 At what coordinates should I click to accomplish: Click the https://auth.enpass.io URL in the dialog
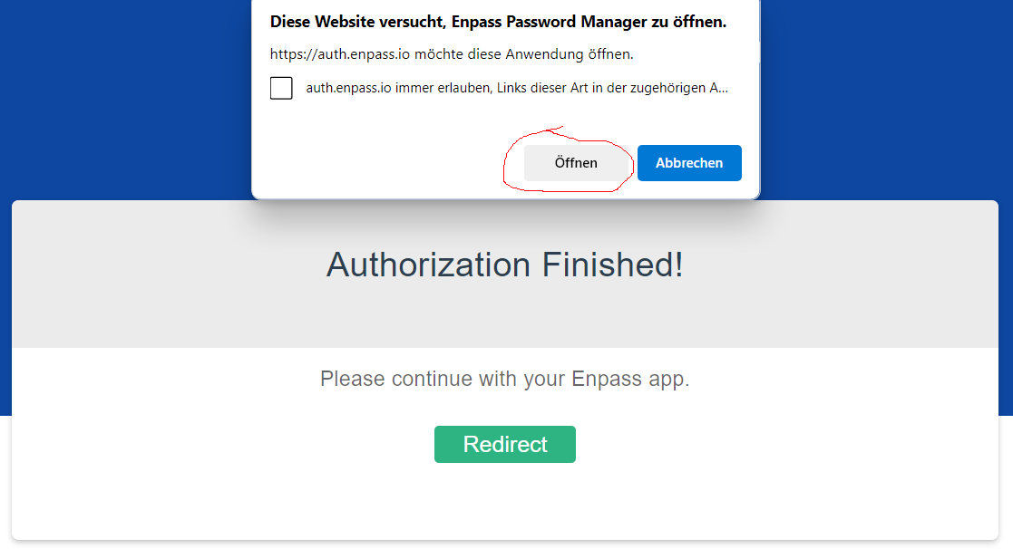340,54
